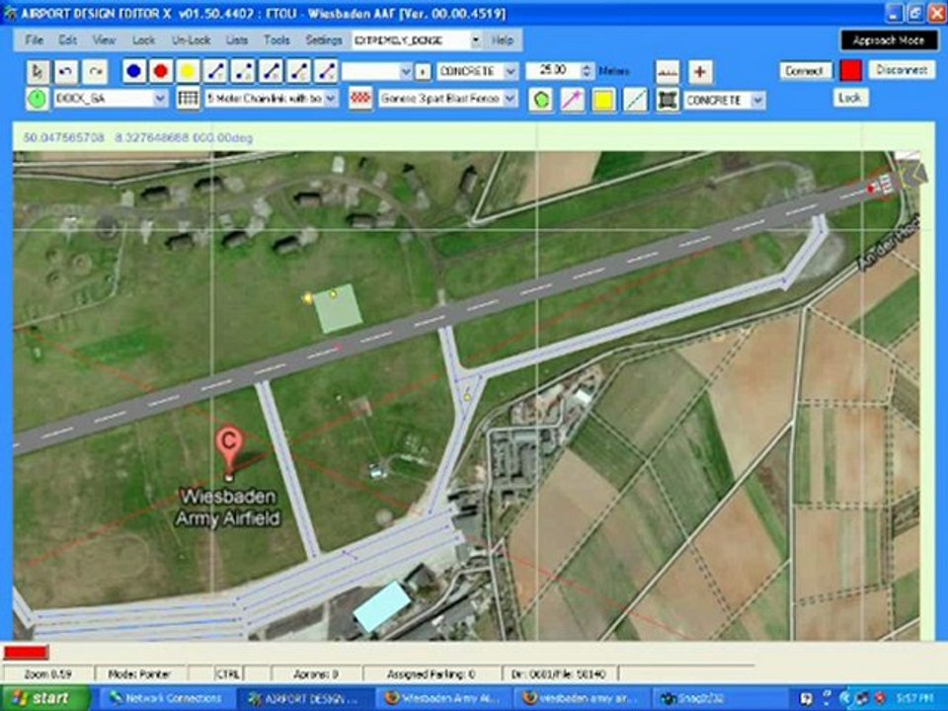
Task: Open the File menu
Action: point(34,40)
